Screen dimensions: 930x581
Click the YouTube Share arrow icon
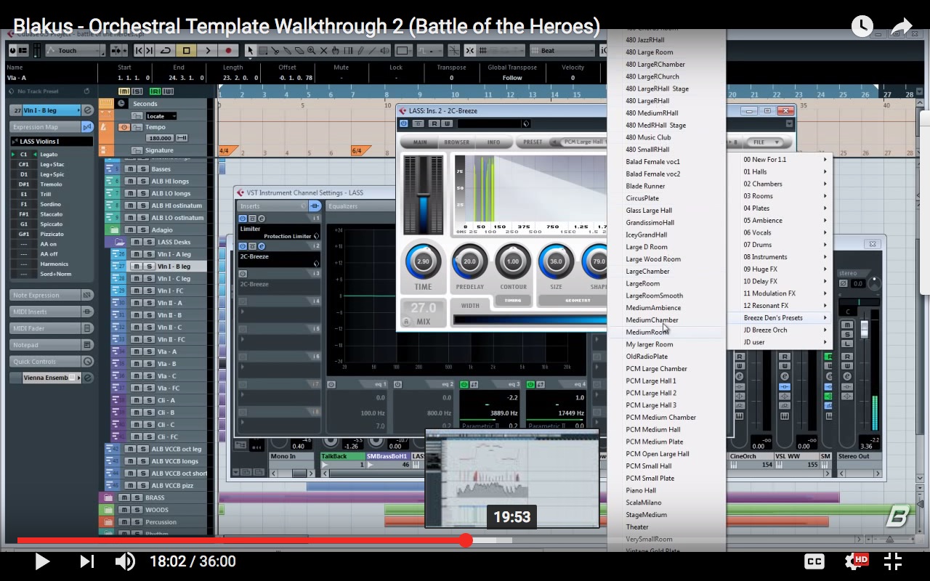(x=902, y=26)
